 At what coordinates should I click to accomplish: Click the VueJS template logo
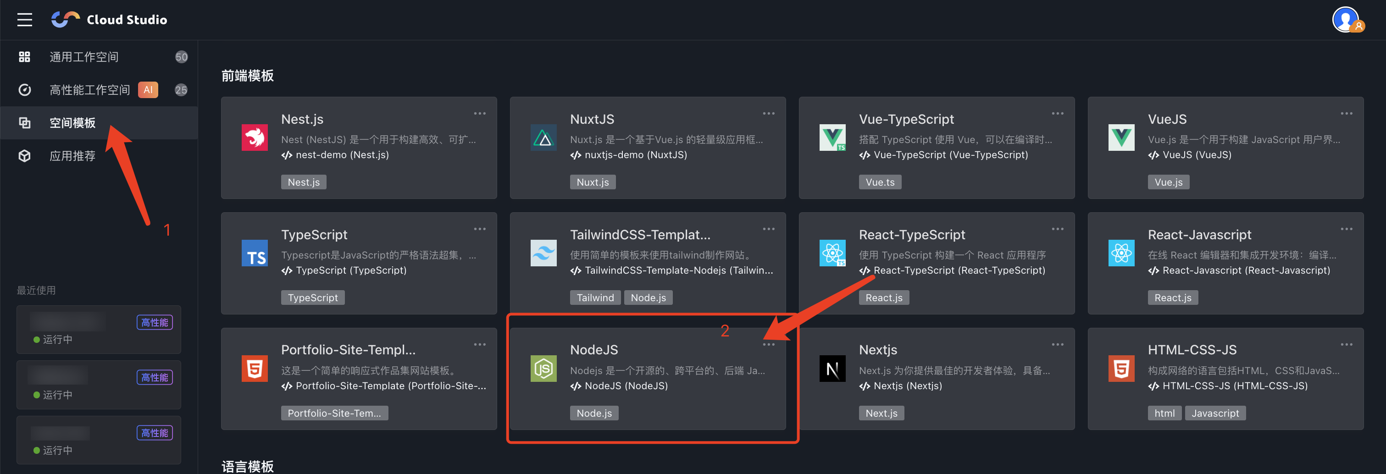click(1121, 138)
